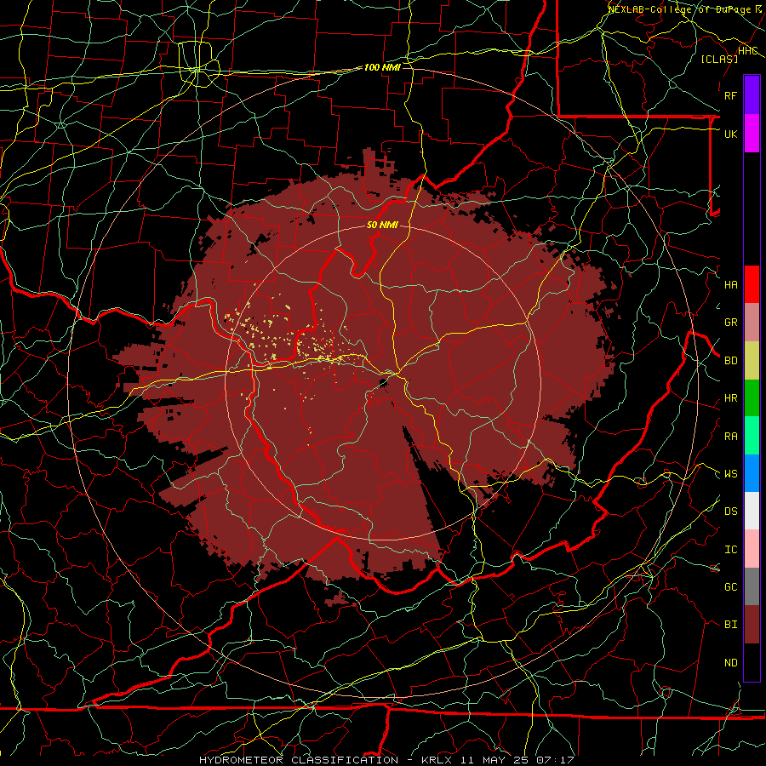Click the [CLAS] units label
Screen dimensions: 766x766
pos(719,59)
